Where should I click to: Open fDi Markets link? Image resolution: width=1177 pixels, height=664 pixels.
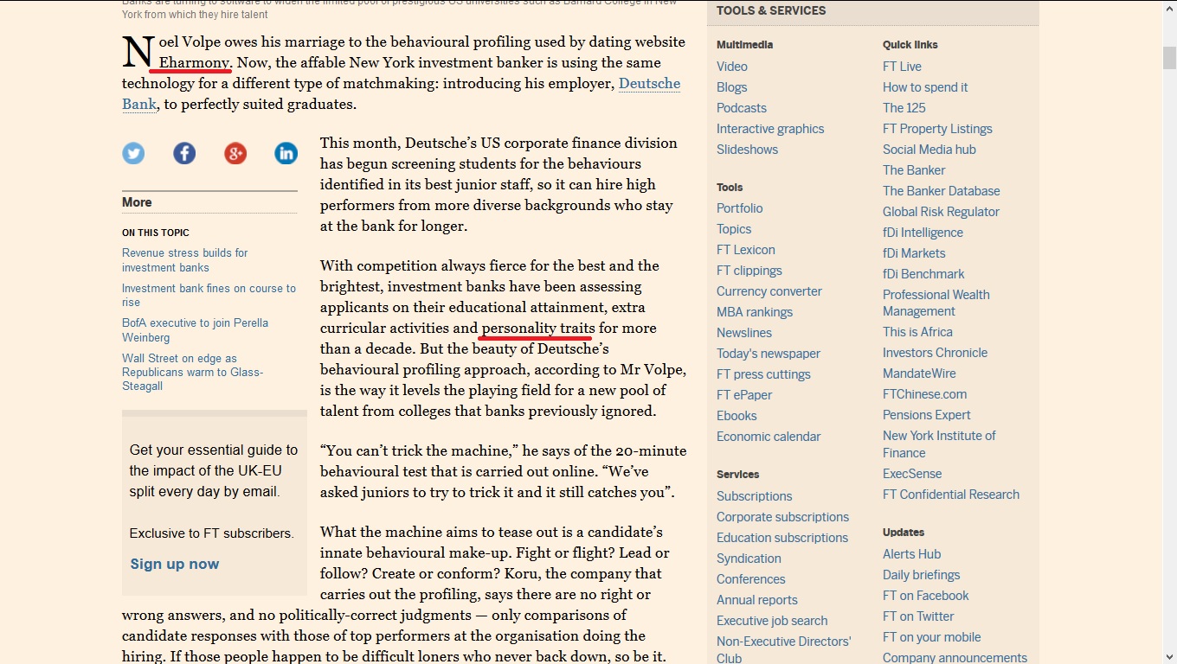pos(914,253)
